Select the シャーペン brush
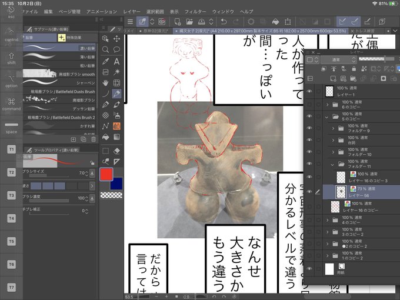The image size is (400, 300). click(59, 83)
